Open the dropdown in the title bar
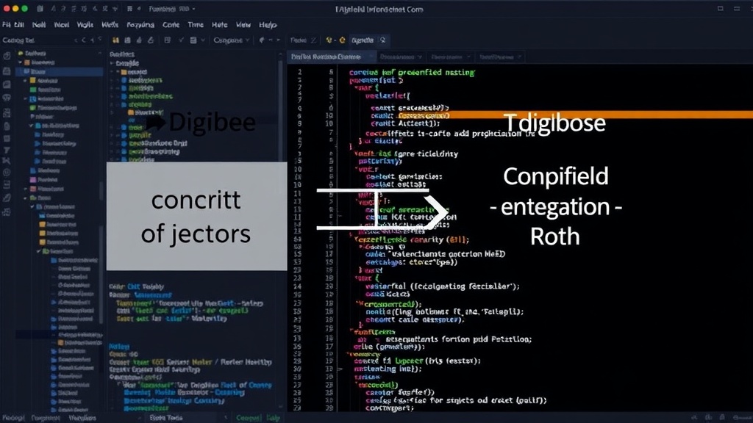The height and width of the screenshot is (423, 753). 172,9
